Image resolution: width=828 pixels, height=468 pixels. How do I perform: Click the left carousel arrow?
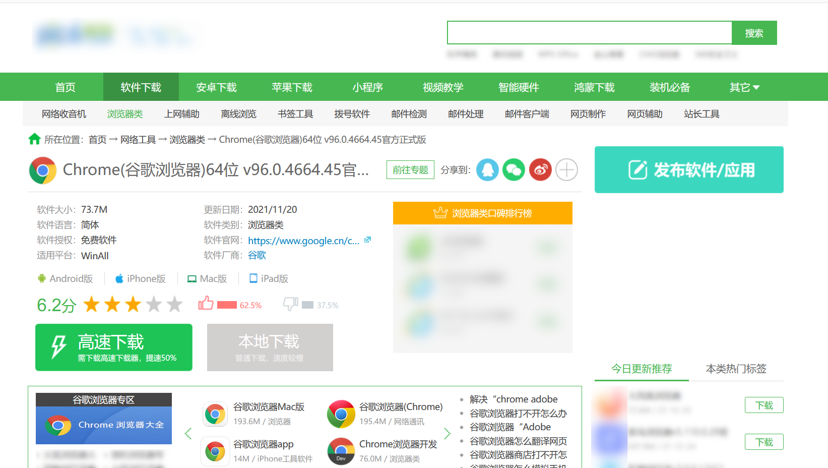pos(188,433)
